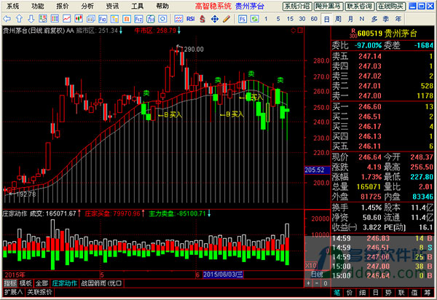This screenshot has width=437, height=300.
Task: Select the monthly (月) period
Action: (x=350, y=19)
